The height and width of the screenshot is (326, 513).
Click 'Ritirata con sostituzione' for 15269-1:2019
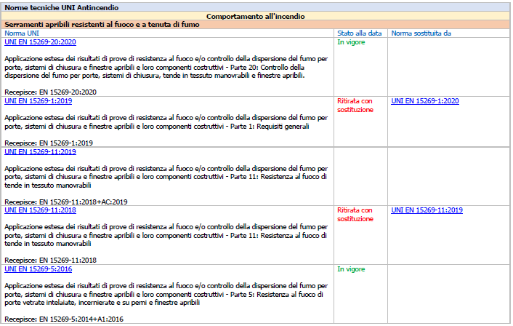(x=355, y=106)
